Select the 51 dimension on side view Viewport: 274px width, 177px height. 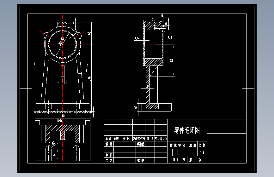(153, 20)
